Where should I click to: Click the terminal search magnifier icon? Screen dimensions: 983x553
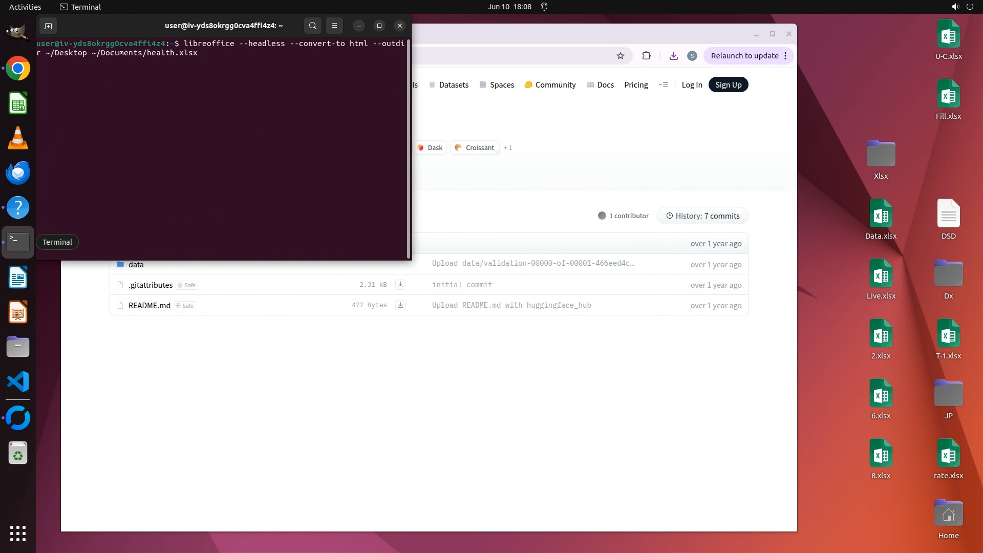pos(312,26)
